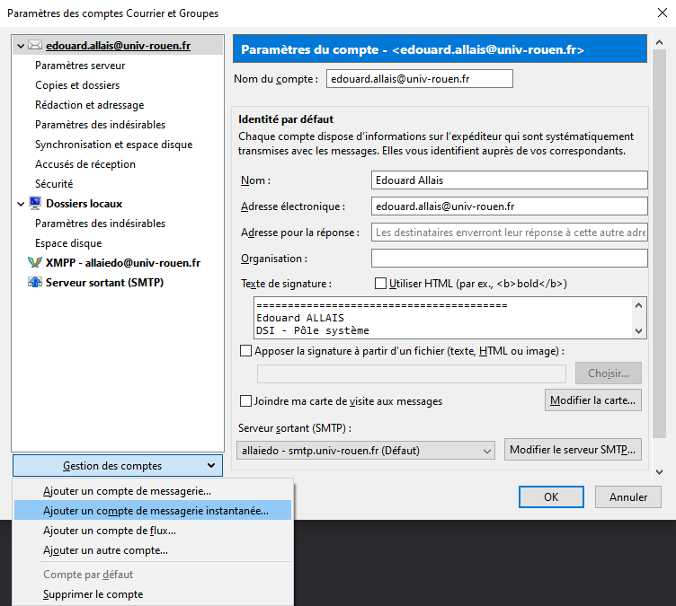676x606 pixels.
Task: Toggle Joindre ma carte de visite checkbox
Action: (x=246, y=401)
